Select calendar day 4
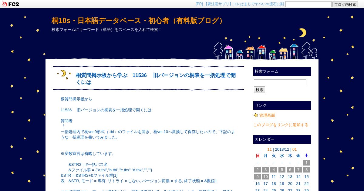Viewport: 364px width, 191px height. [x=274, y=170]
